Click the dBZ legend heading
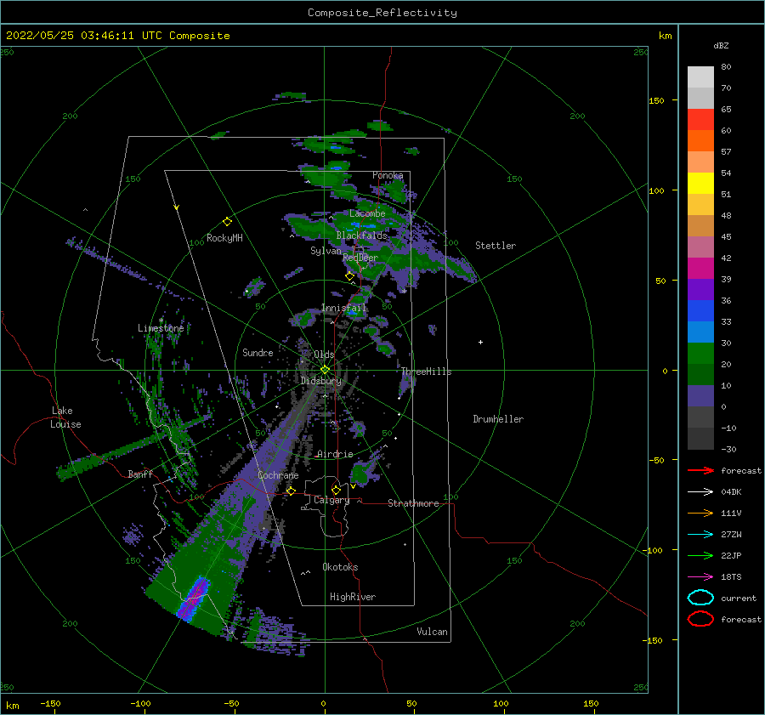 (721, 45)
